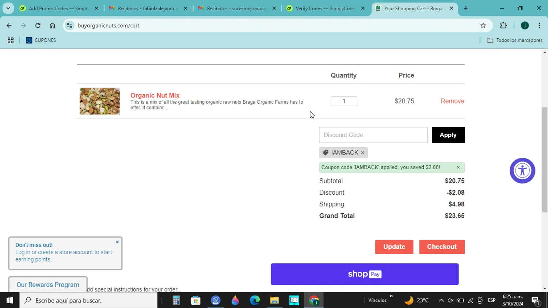Click the volume icon in system tray

pyautogui.click(x=451, y=300)
